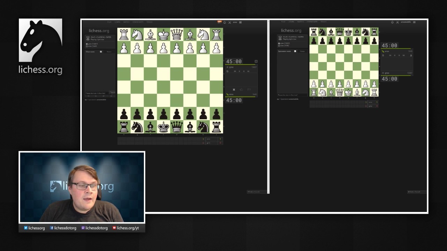Select the black queen on the right board
This screenshot has width=447, height=251.
339,32
